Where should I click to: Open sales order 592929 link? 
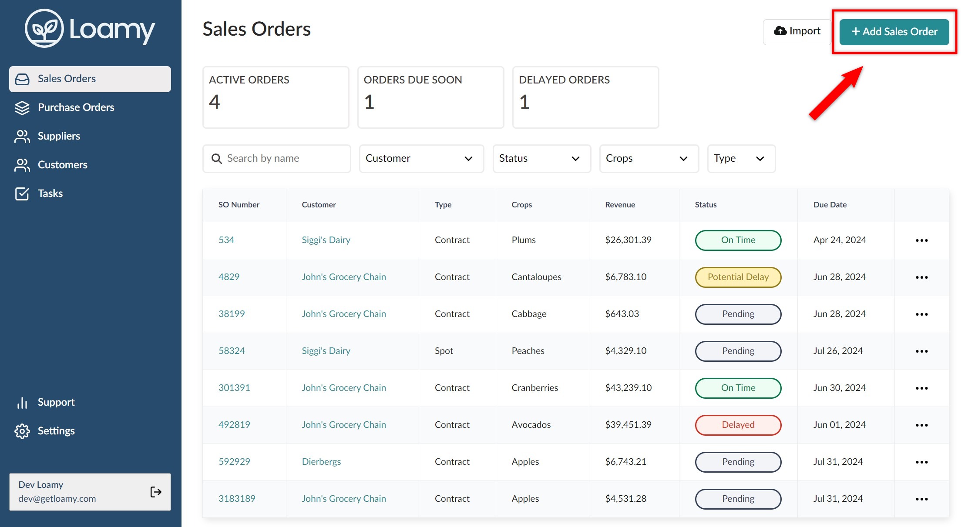234,462
